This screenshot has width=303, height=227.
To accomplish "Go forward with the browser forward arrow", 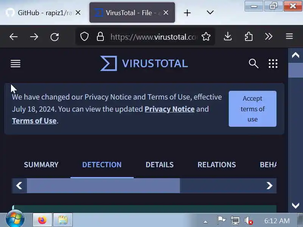I will coord(34,37).
